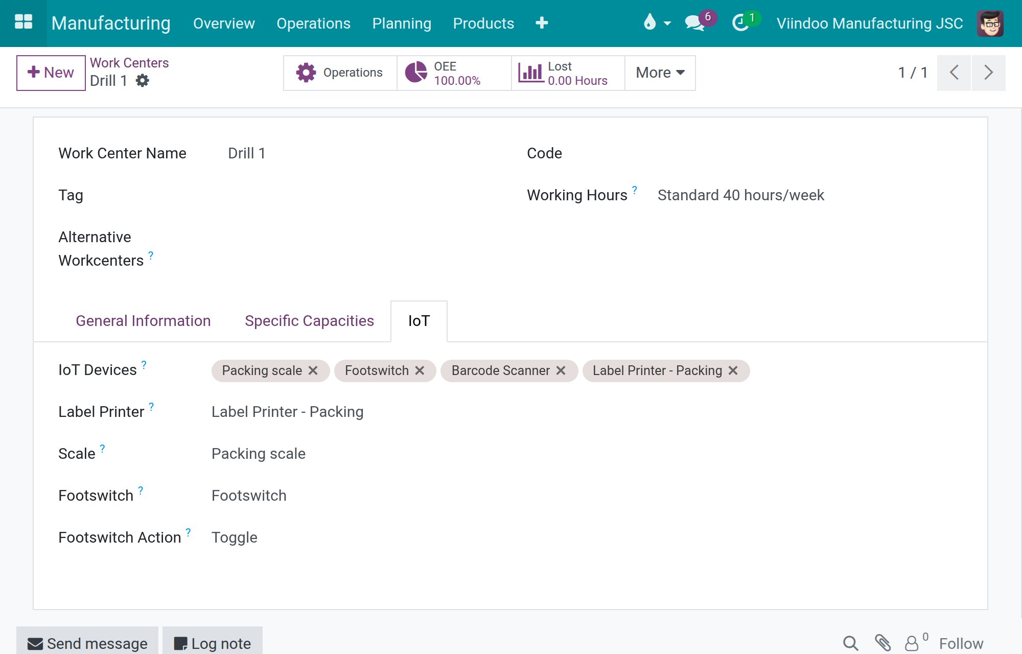This screenshot has height=654, width=1022.
Task: Open the water drop debug icon menu
Action: (656, 22)
